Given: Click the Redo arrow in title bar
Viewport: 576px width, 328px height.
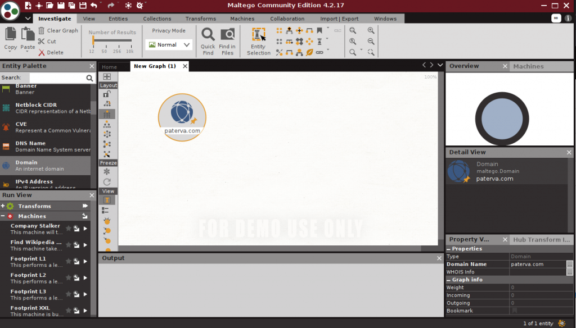Looking at the screenshot, I should tap(111, 5).
